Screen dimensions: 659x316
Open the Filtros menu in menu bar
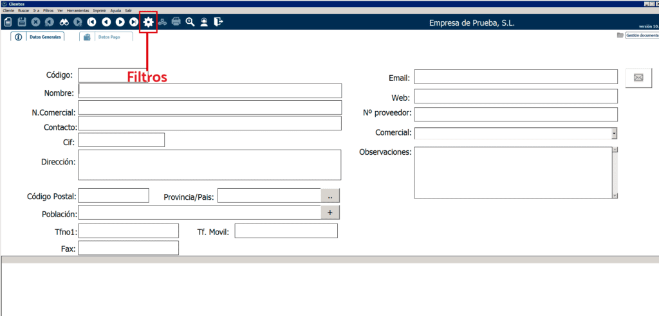click(x=48, y=11)
